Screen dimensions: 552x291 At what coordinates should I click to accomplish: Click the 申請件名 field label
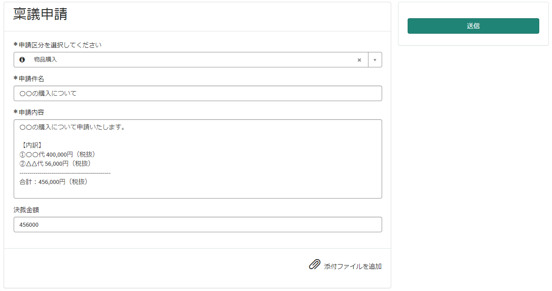31,79
